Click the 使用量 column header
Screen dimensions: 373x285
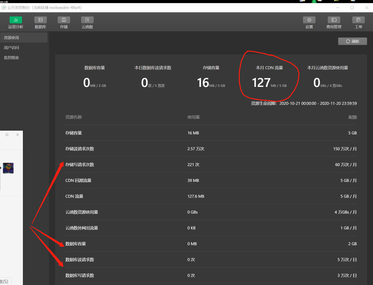pos(194,117)
